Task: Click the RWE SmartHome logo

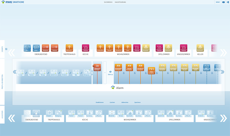Action: coord(13,2)
